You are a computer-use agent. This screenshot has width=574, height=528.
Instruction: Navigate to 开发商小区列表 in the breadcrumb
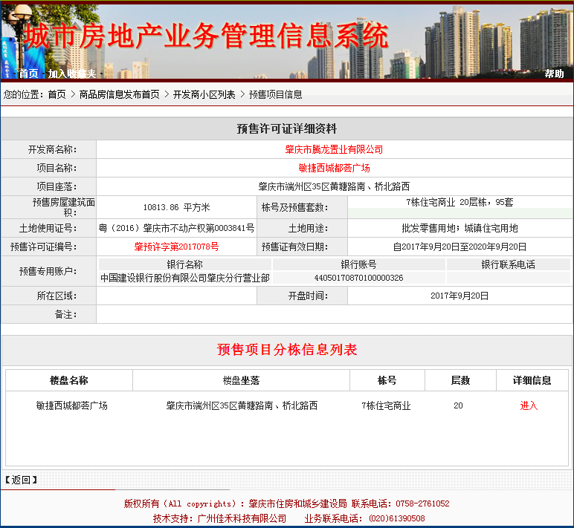click(204, 94)
